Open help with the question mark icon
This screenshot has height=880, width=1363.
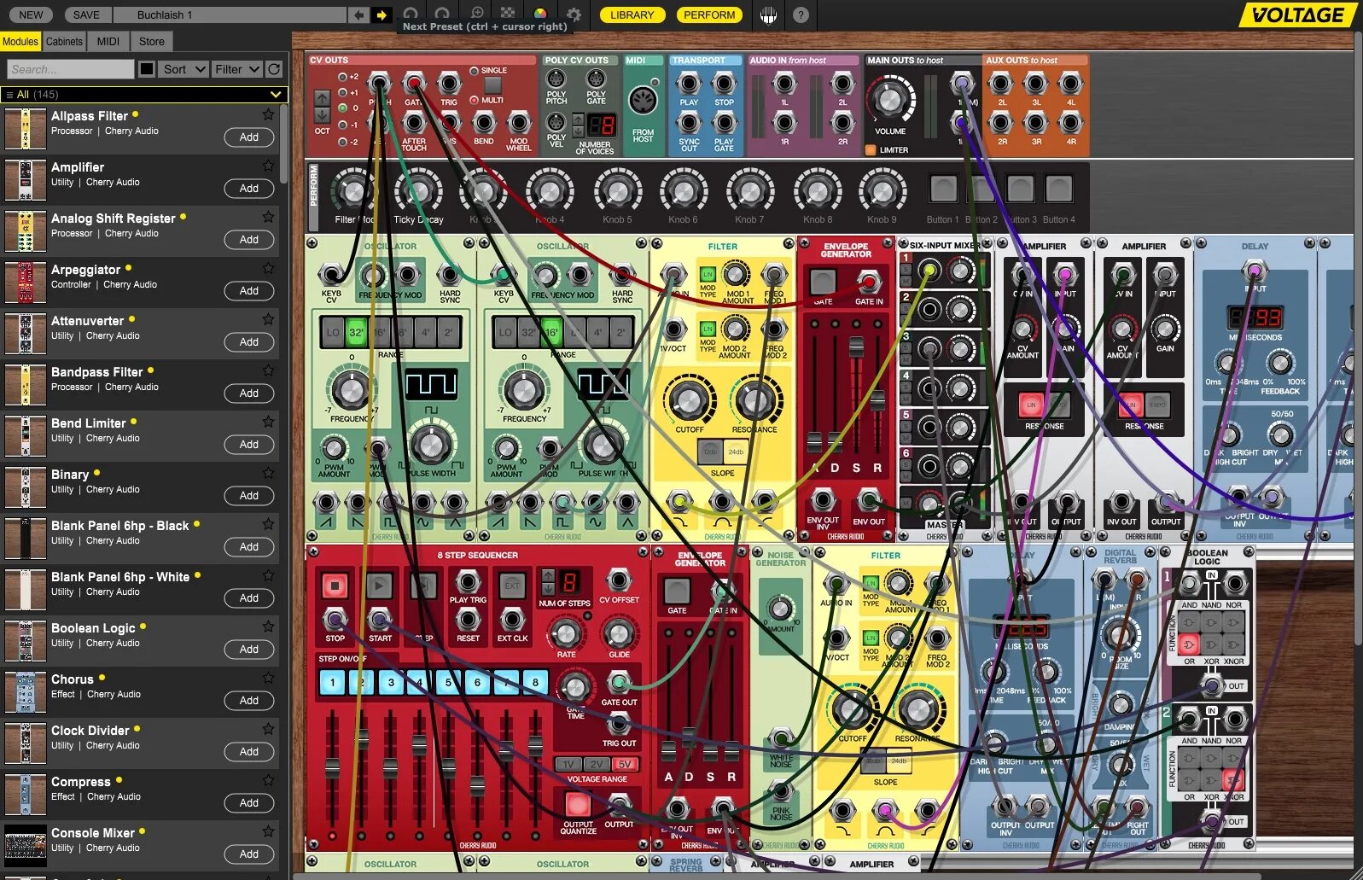point(801,15)
